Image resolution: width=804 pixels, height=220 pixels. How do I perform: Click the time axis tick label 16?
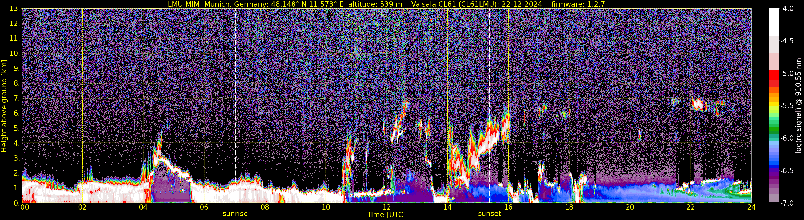point(508,207)
